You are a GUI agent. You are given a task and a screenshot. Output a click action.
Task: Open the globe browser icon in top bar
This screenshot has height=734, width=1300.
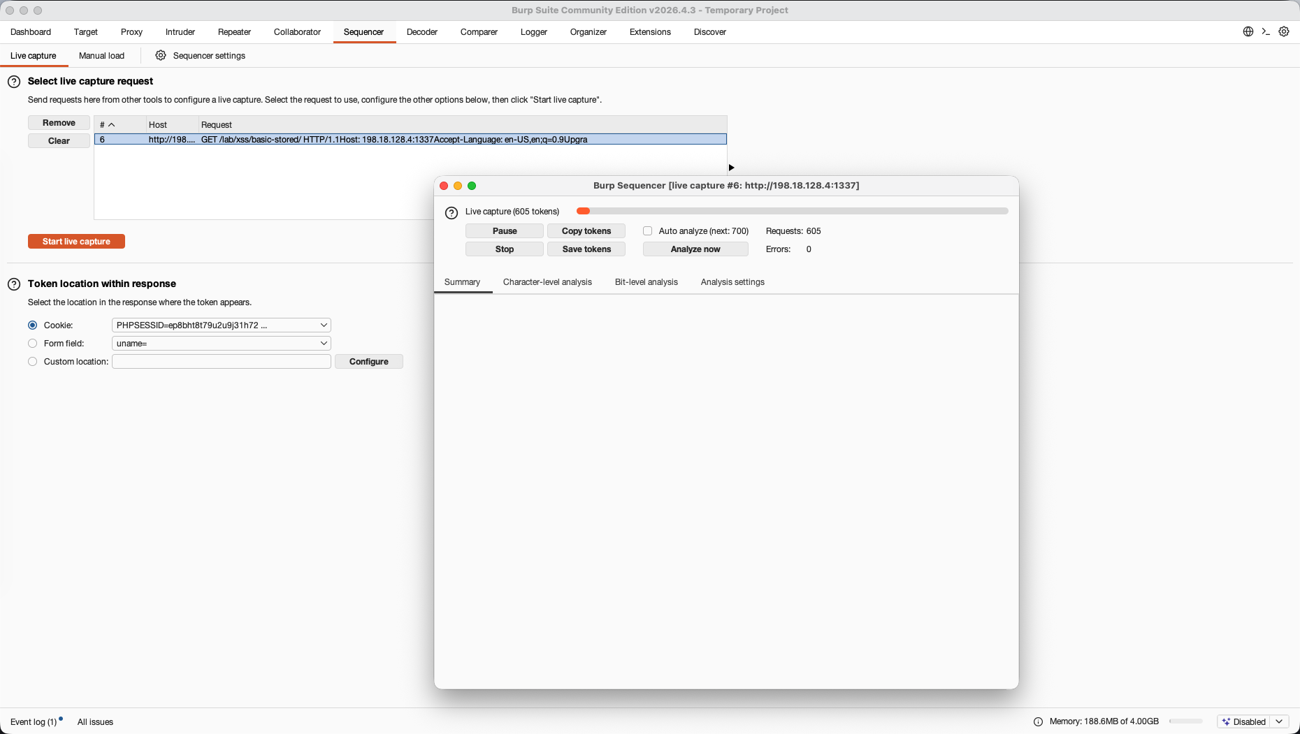[1248, 31]
